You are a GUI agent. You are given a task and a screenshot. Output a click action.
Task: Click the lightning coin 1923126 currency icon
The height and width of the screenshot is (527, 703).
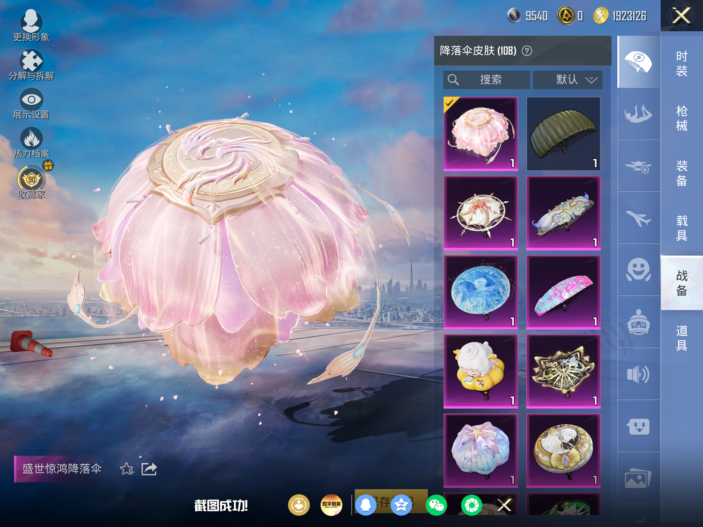click(x=601, y=16)
